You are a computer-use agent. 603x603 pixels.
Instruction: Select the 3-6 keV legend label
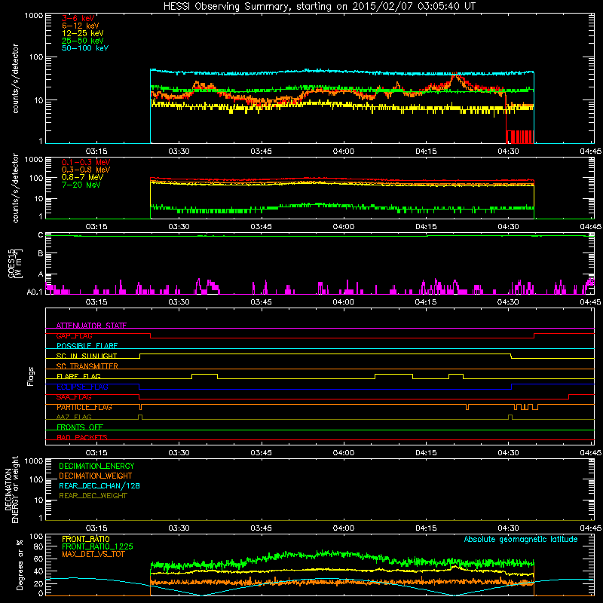click(78, 18)
